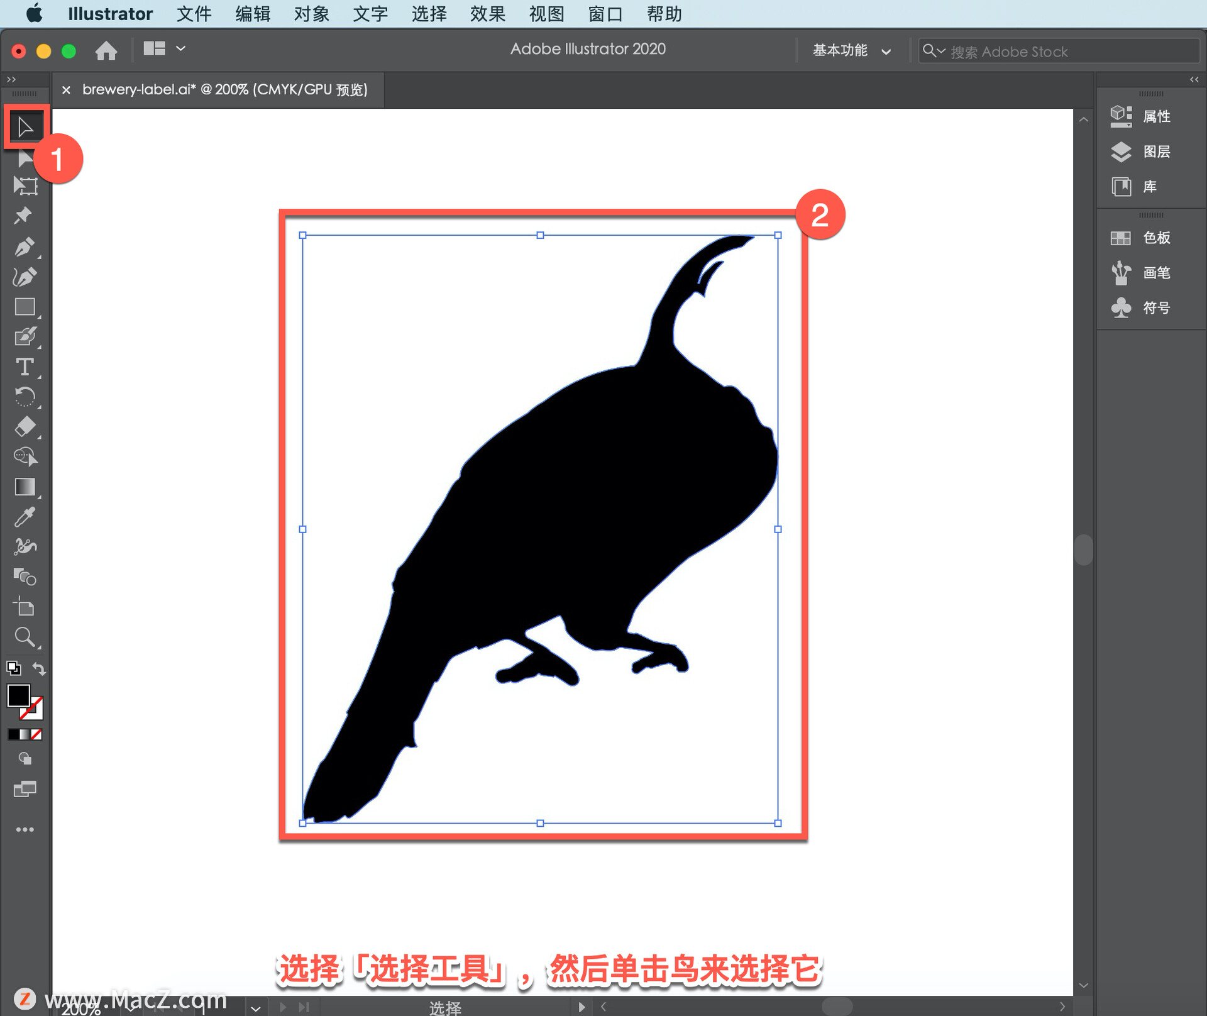Open the 视图 menu
Screen dimensions: 1207x1016
point(546,14)
